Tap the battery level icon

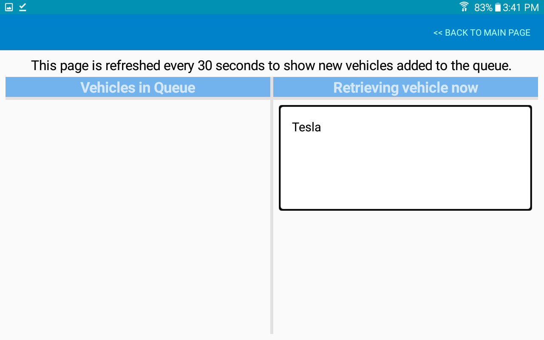(498, 7)
